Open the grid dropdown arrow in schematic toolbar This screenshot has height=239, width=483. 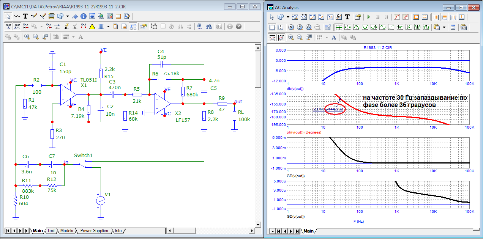click(x=108, y=27)
